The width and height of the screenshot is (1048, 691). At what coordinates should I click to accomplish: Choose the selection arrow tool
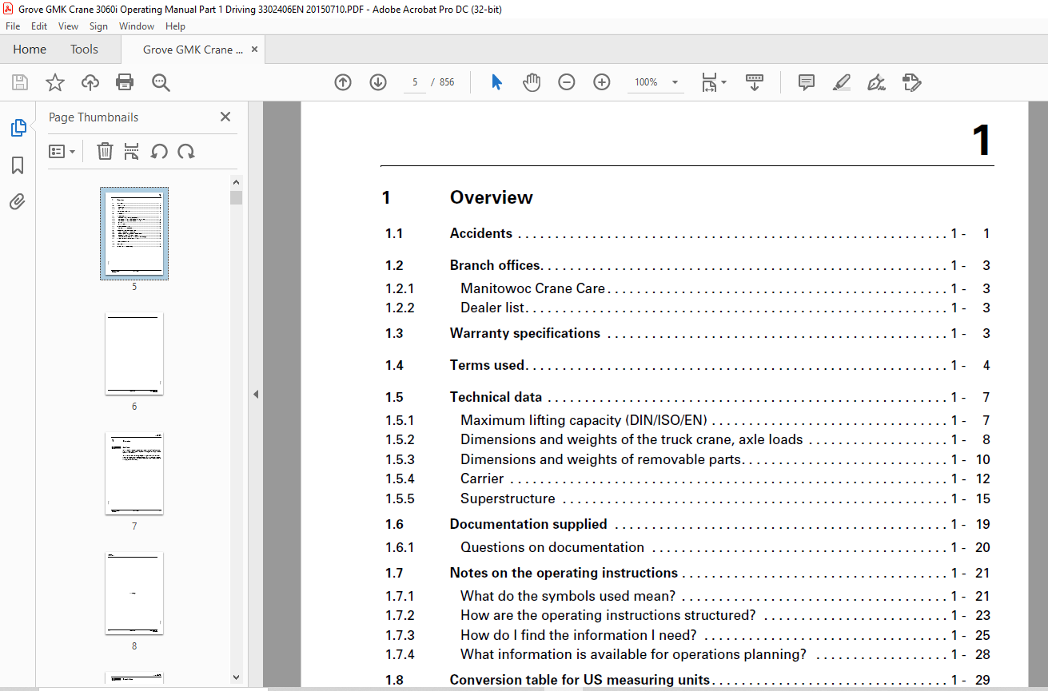496,82
